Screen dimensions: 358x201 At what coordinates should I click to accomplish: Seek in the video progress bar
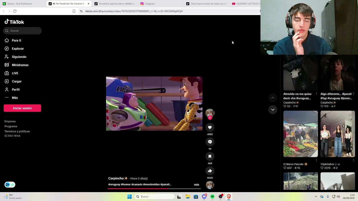154,188
